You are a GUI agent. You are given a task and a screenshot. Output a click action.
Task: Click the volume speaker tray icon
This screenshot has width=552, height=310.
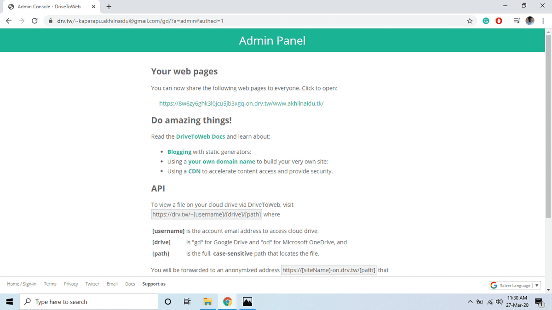click(x=499, y=302)
